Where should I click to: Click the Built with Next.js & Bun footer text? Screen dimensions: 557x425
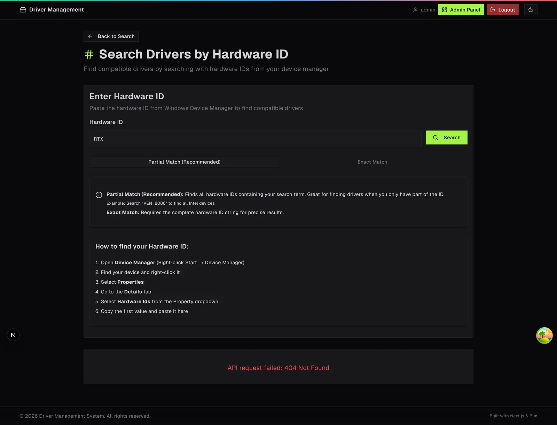(x=513, y=416)
